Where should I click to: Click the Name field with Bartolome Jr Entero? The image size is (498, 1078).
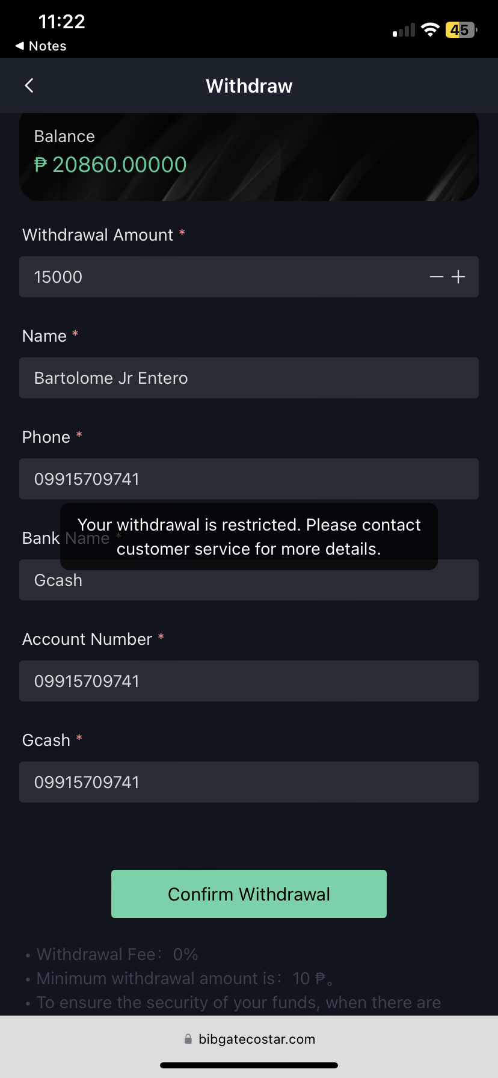point(249,378)
